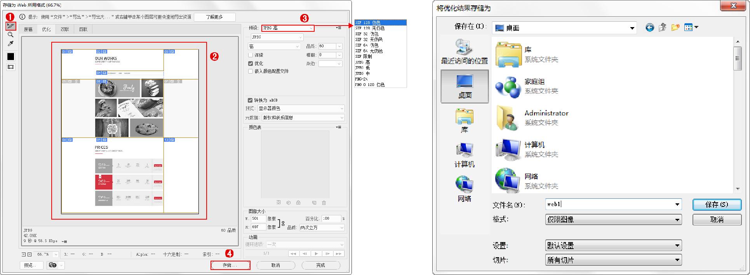Toggle slices visibility icon
The height and width of the screenshot is (275, 750).
pyautogui.click(x=10, y=67)
